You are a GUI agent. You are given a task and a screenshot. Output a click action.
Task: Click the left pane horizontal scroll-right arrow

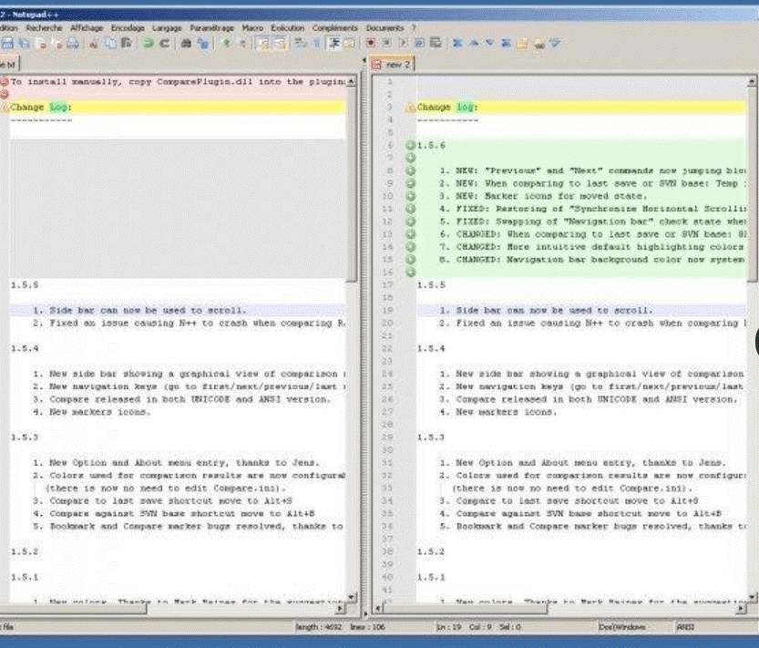click(340, 608)
